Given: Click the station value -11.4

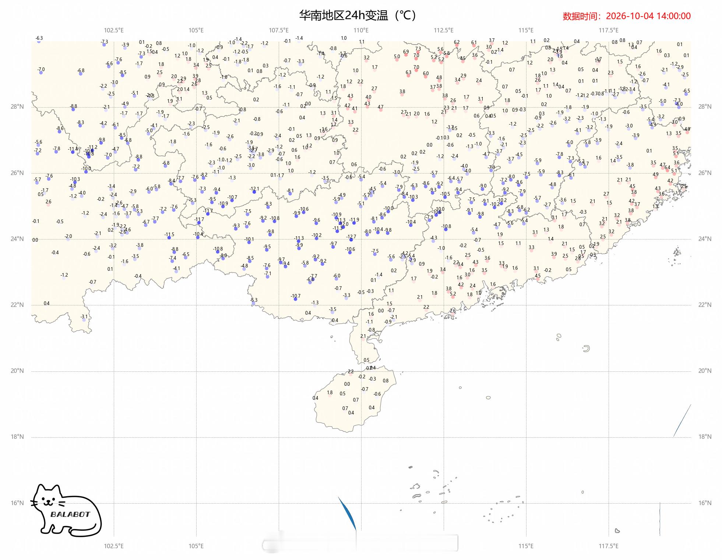Looking at the screenshot, I should (73, 149).
